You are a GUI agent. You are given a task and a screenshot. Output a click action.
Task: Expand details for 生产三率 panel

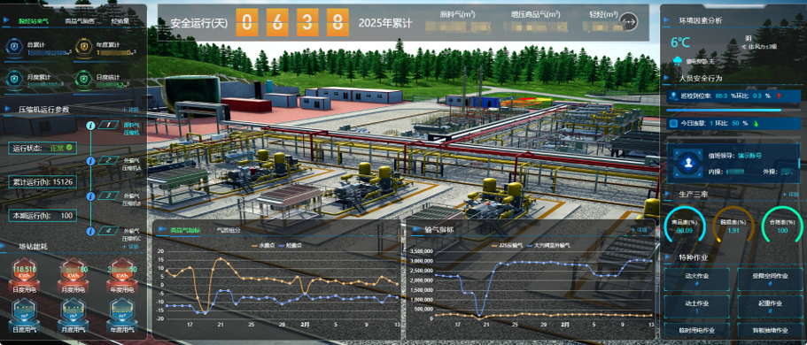tap(790, 195)
